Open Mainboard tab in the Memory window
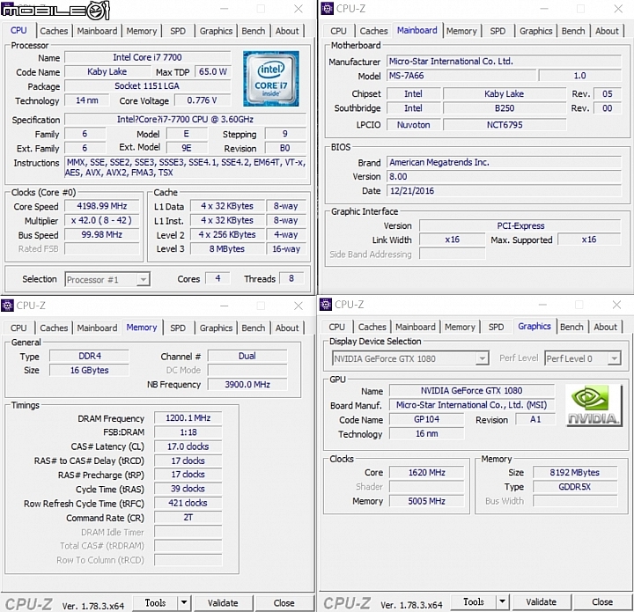Image resolution: width=634 pixels, height=612 pixels. click(x=97, y=328)
